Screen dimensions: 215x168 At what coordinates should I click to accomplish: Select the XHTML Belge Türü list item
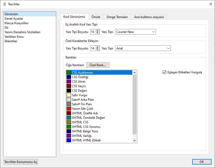(99, 131)
